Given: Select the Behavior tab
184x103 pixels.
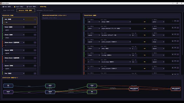Looking at the screenshot, I should [x=26, y=10].
